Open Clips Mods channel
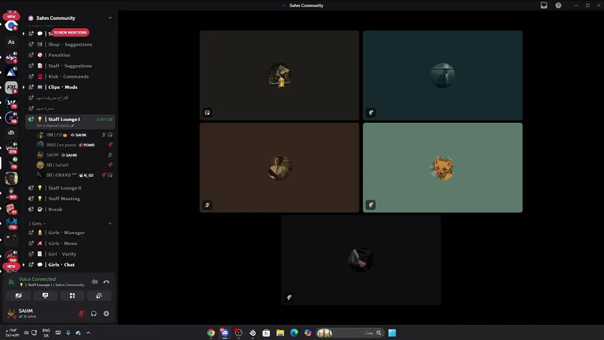This screenshot has height=340, width=604. click(70, 87)
